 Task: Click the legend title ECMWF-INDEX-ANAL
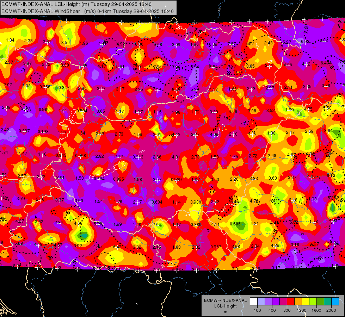point(225,300)
